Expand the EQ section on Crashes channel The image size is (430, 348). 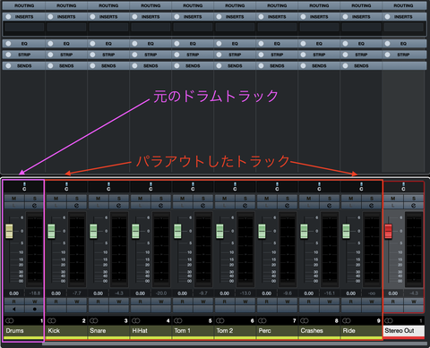(x=319, y=44)
